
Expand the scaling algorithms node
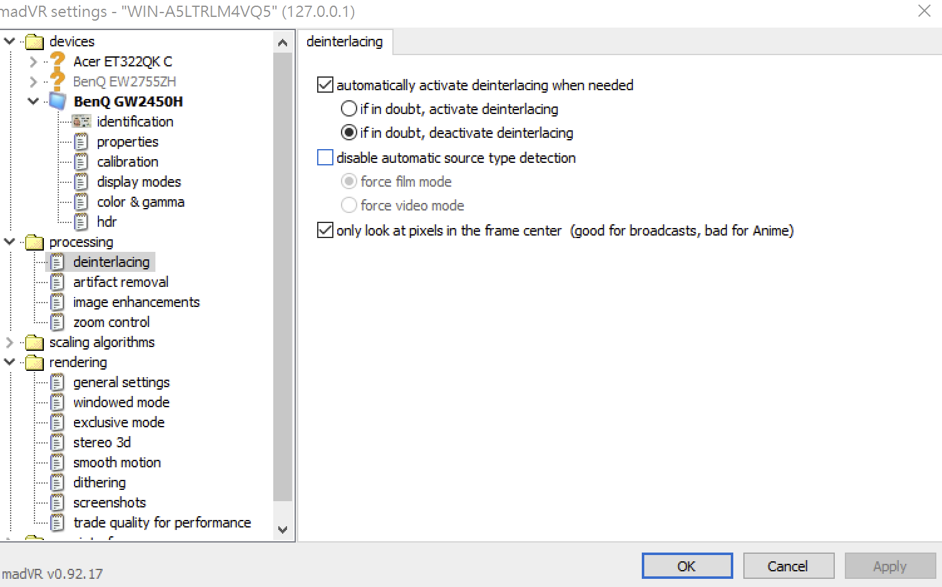(x=9, y=342)
